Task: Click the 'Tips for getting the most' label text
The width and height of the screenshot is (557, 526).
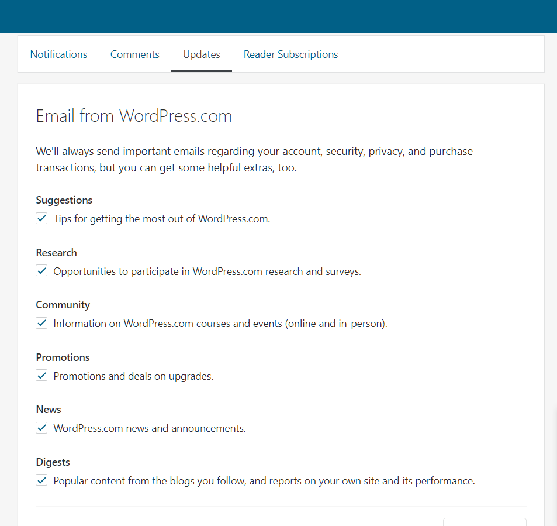Action: [x=161, y=219]
